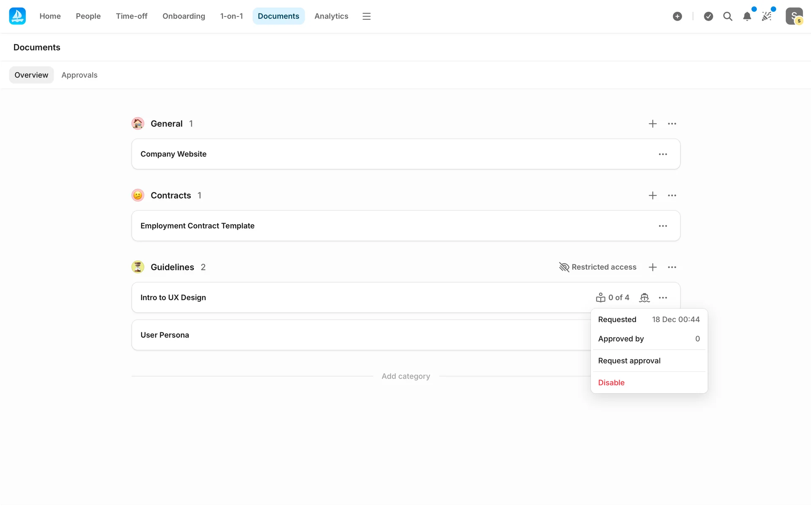This screenshot has width=811, height=506.
Task: Select Request approval from the menu
Action: click(629, 361)
